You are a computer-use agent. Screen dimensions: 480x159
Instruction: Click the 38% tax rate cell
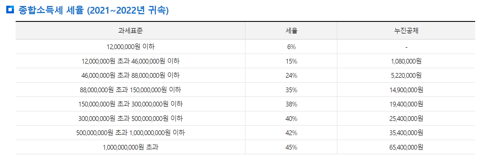point(291,104)
